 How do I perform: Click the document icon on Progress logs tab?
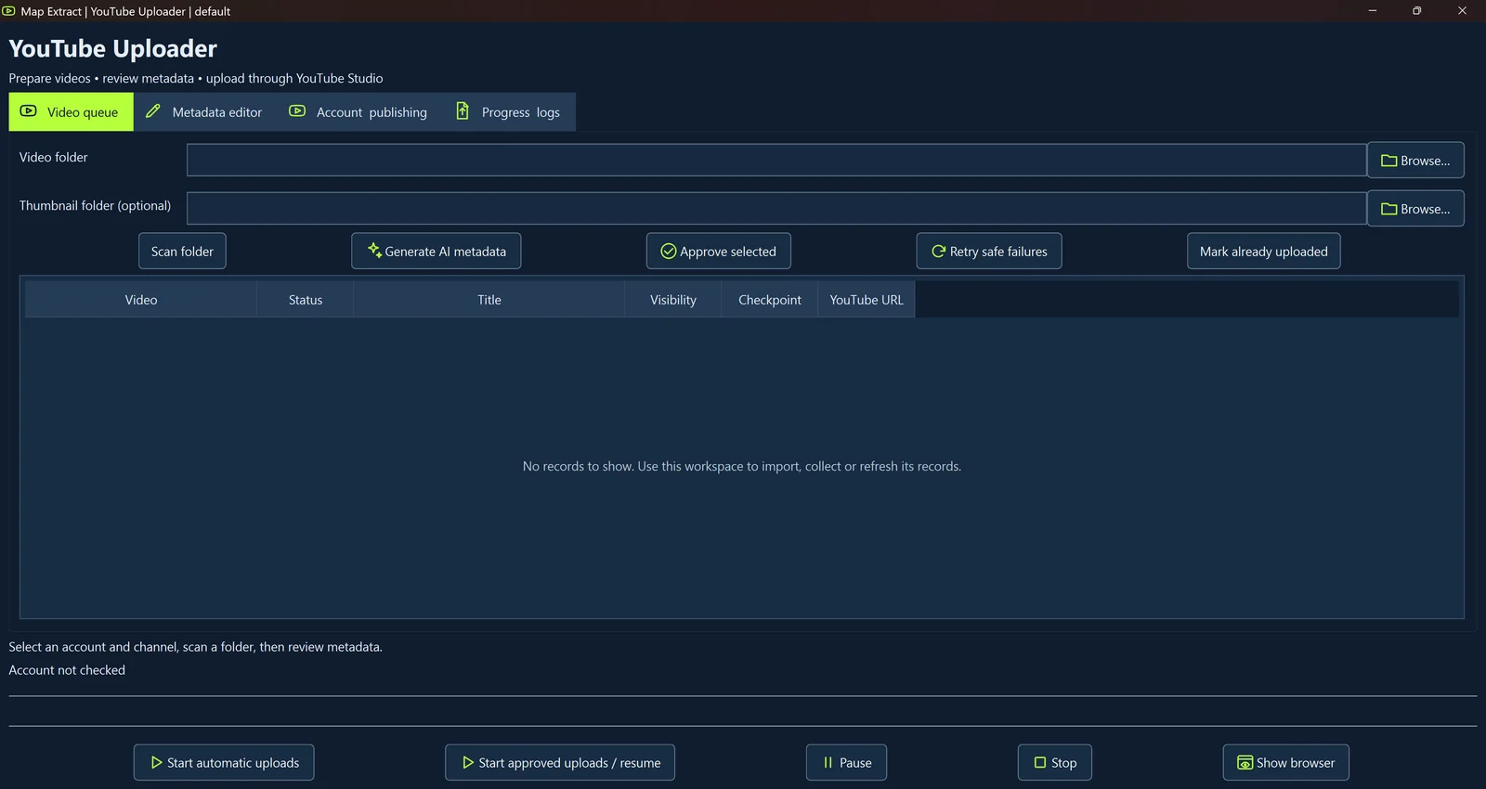coord(463,110)
